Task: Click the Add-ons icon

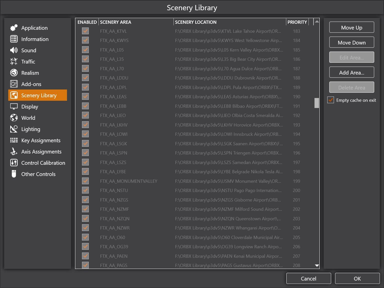Action: pos(14,84)
